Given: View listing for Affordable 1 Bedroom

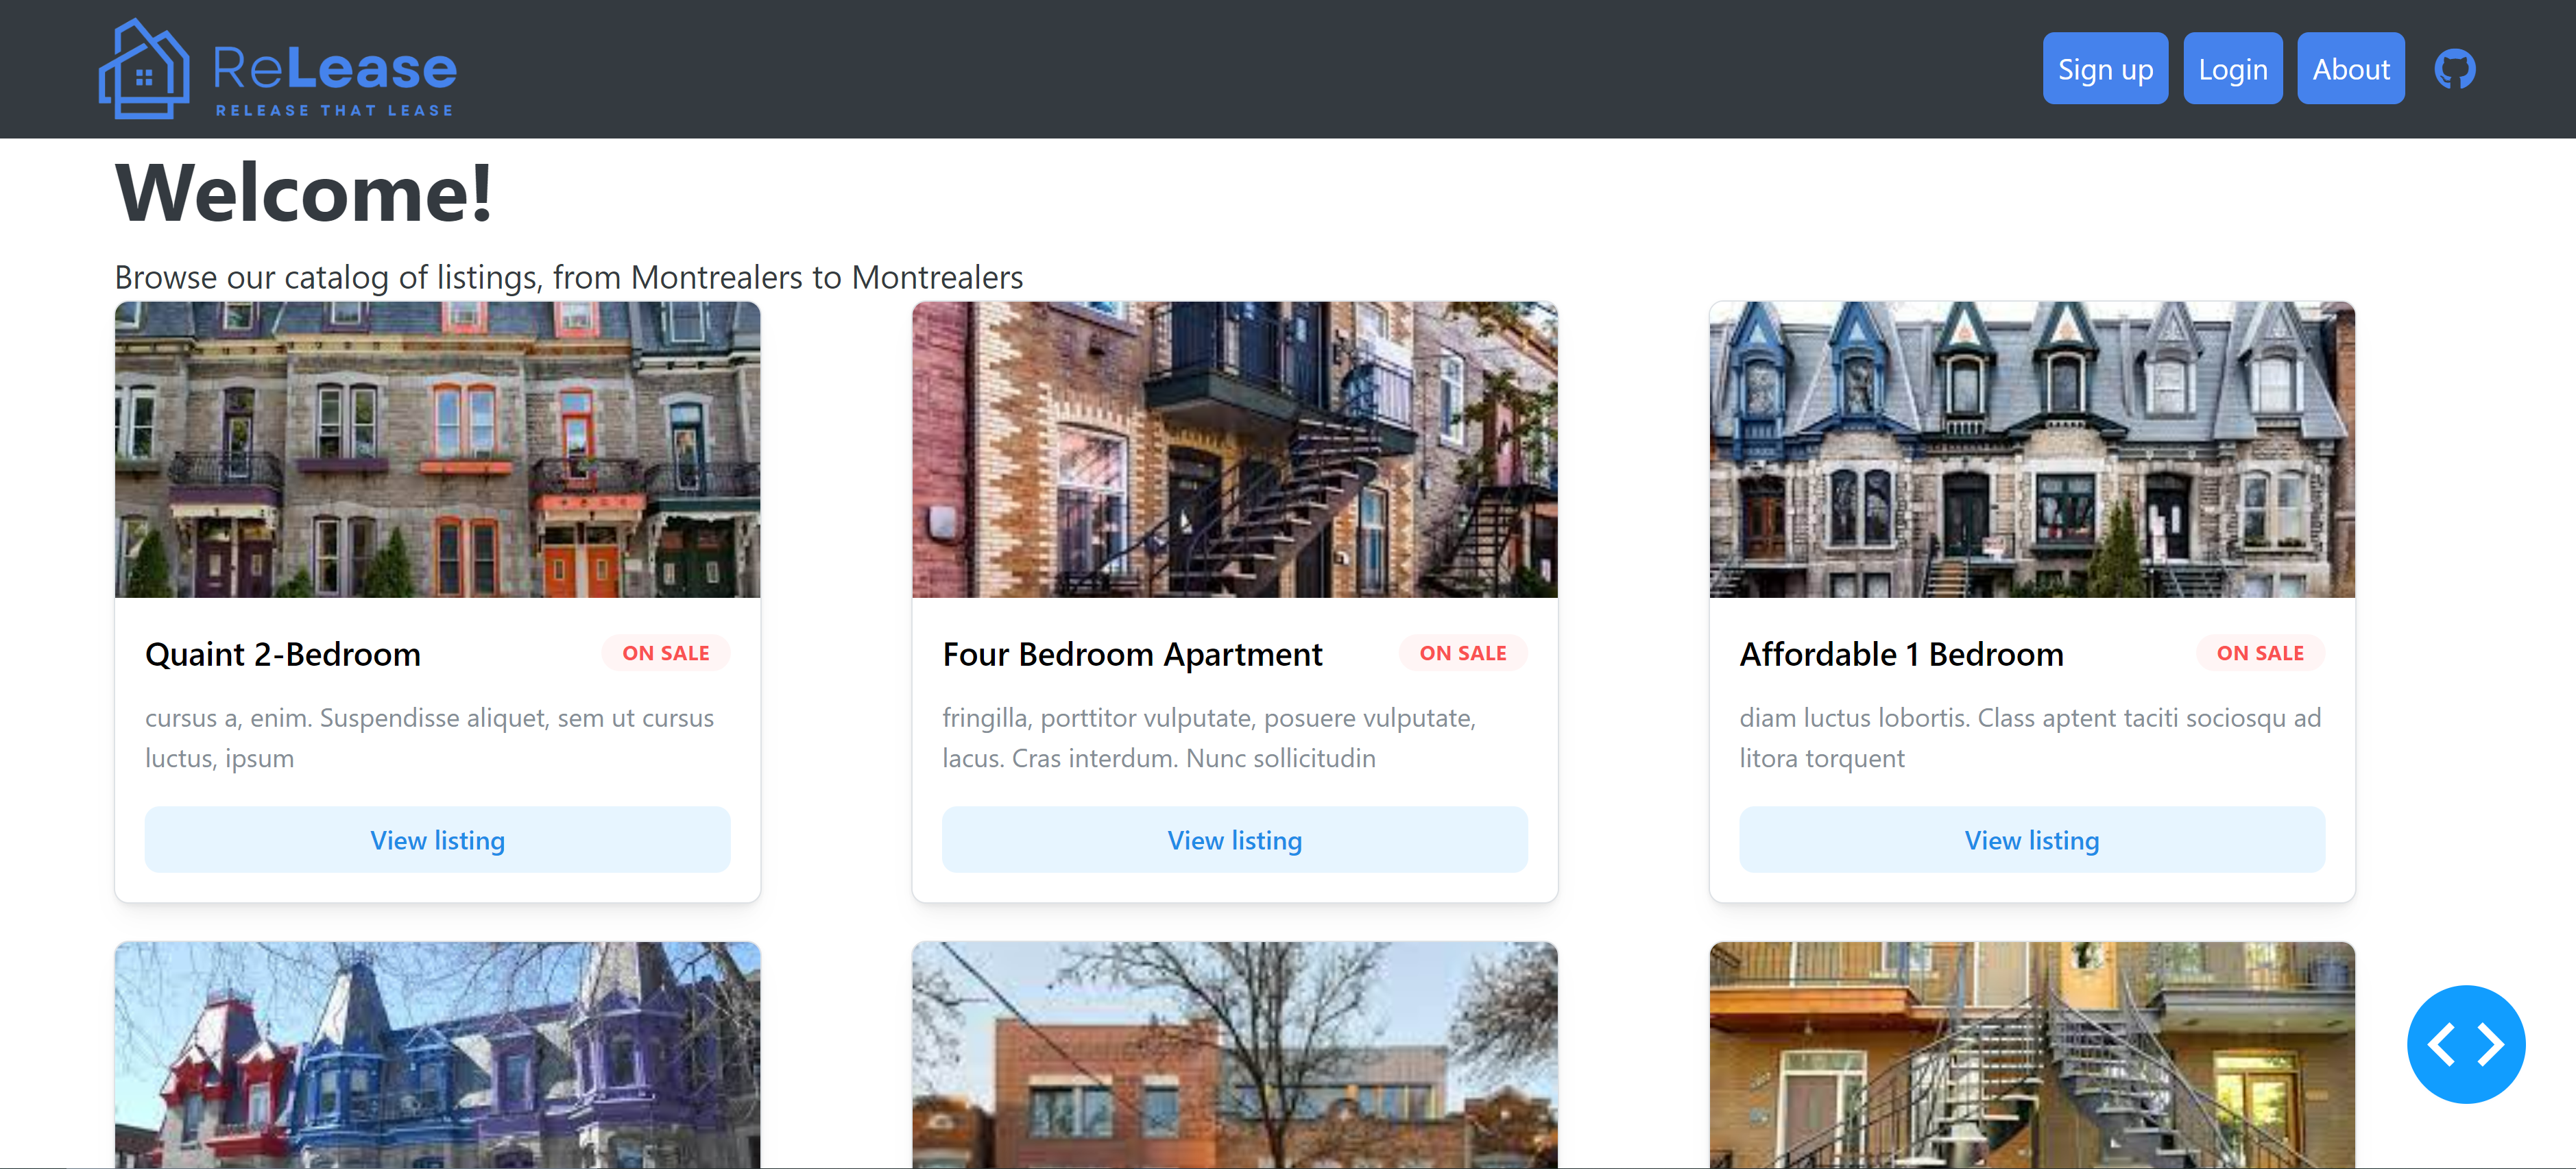Looking at the screenshot, I should pos(2031,840).
